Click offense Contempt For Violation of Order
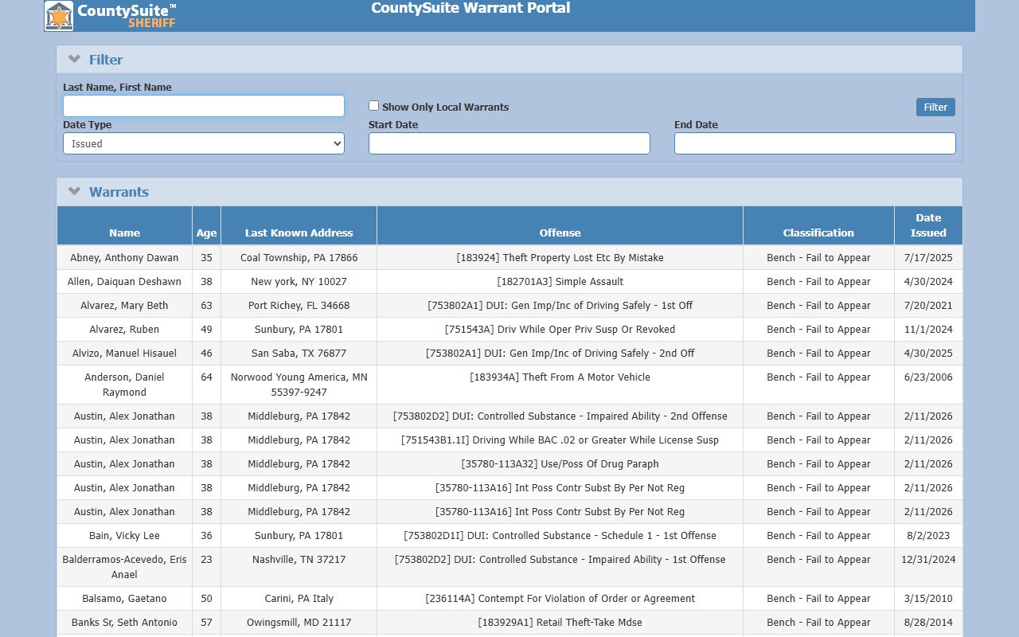Image resolution: width=1019 pixels, height=637 pixels. [x=560, y=598]
